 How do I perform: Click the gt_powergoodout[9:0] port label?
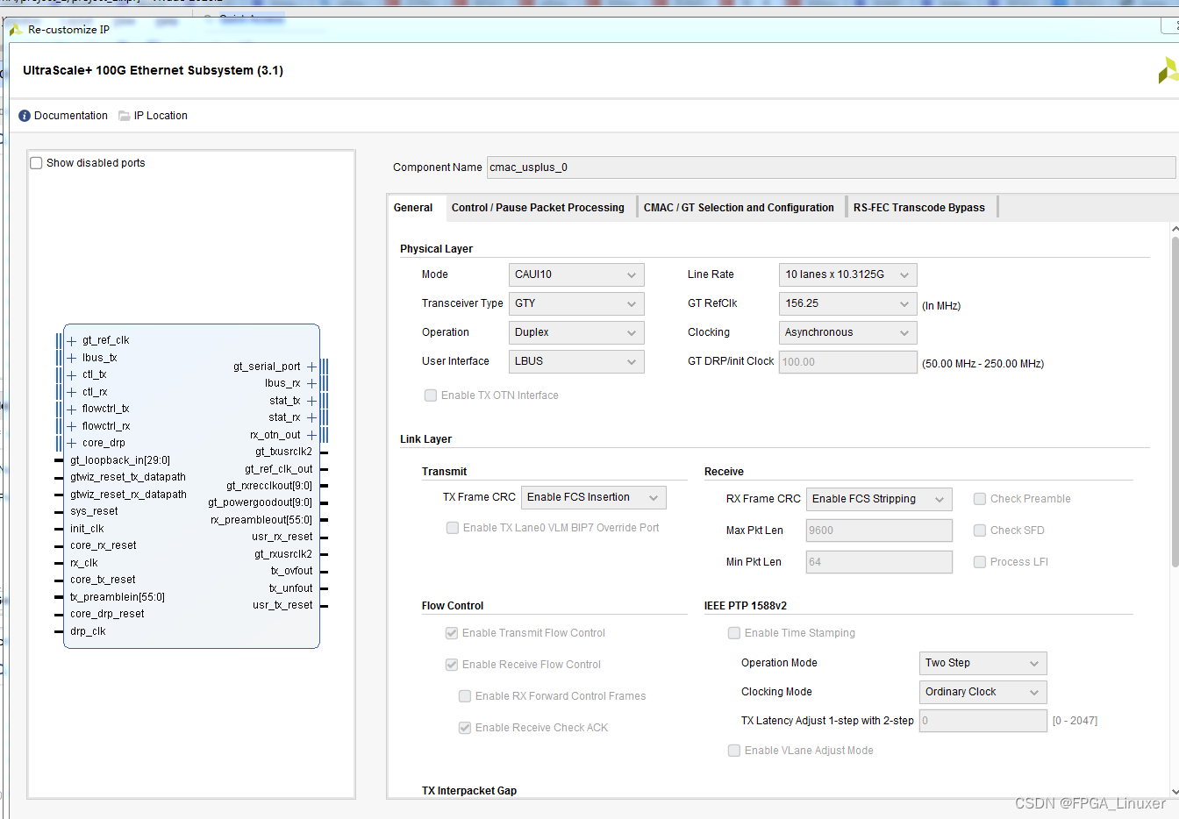(x=260, y=502)
